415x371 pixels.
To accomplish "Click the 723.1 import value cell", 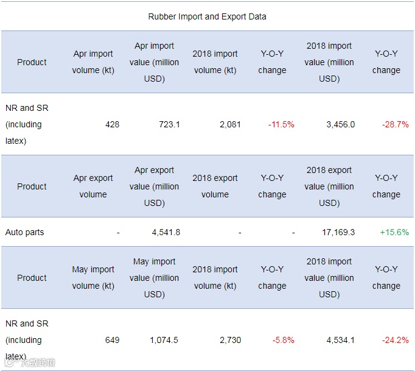I will click(x=168, y=124).
